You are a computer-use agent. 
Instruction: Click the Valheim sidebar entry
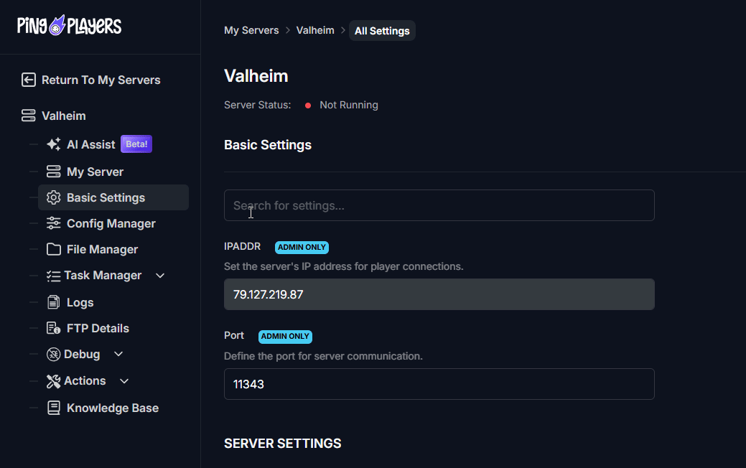click(64, 116)
